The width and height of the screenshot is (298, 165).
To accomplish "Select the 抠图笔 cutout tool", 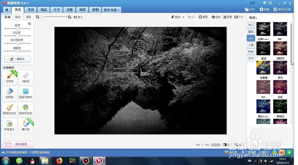I will [10, 94].
